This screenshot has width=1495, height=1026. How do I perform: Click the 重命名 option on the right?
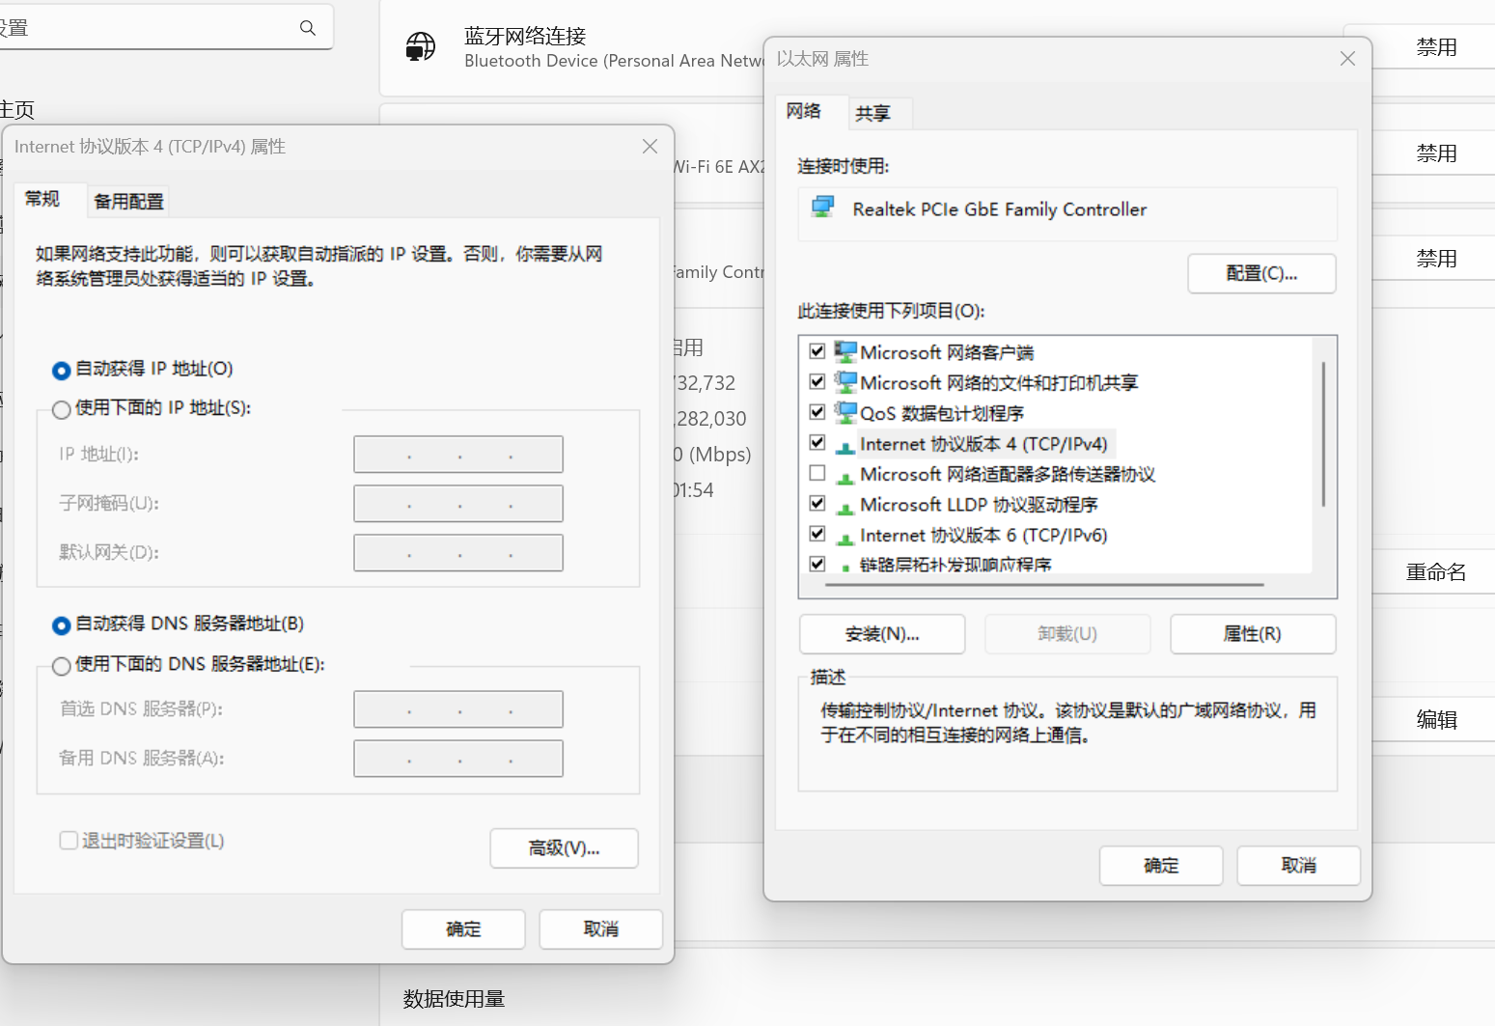point(1437,571)
